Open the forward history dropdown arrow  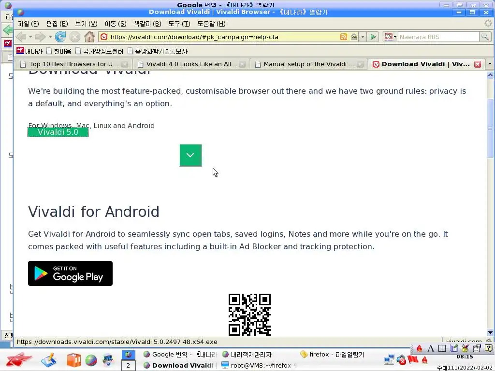click(x=50, y=37)
